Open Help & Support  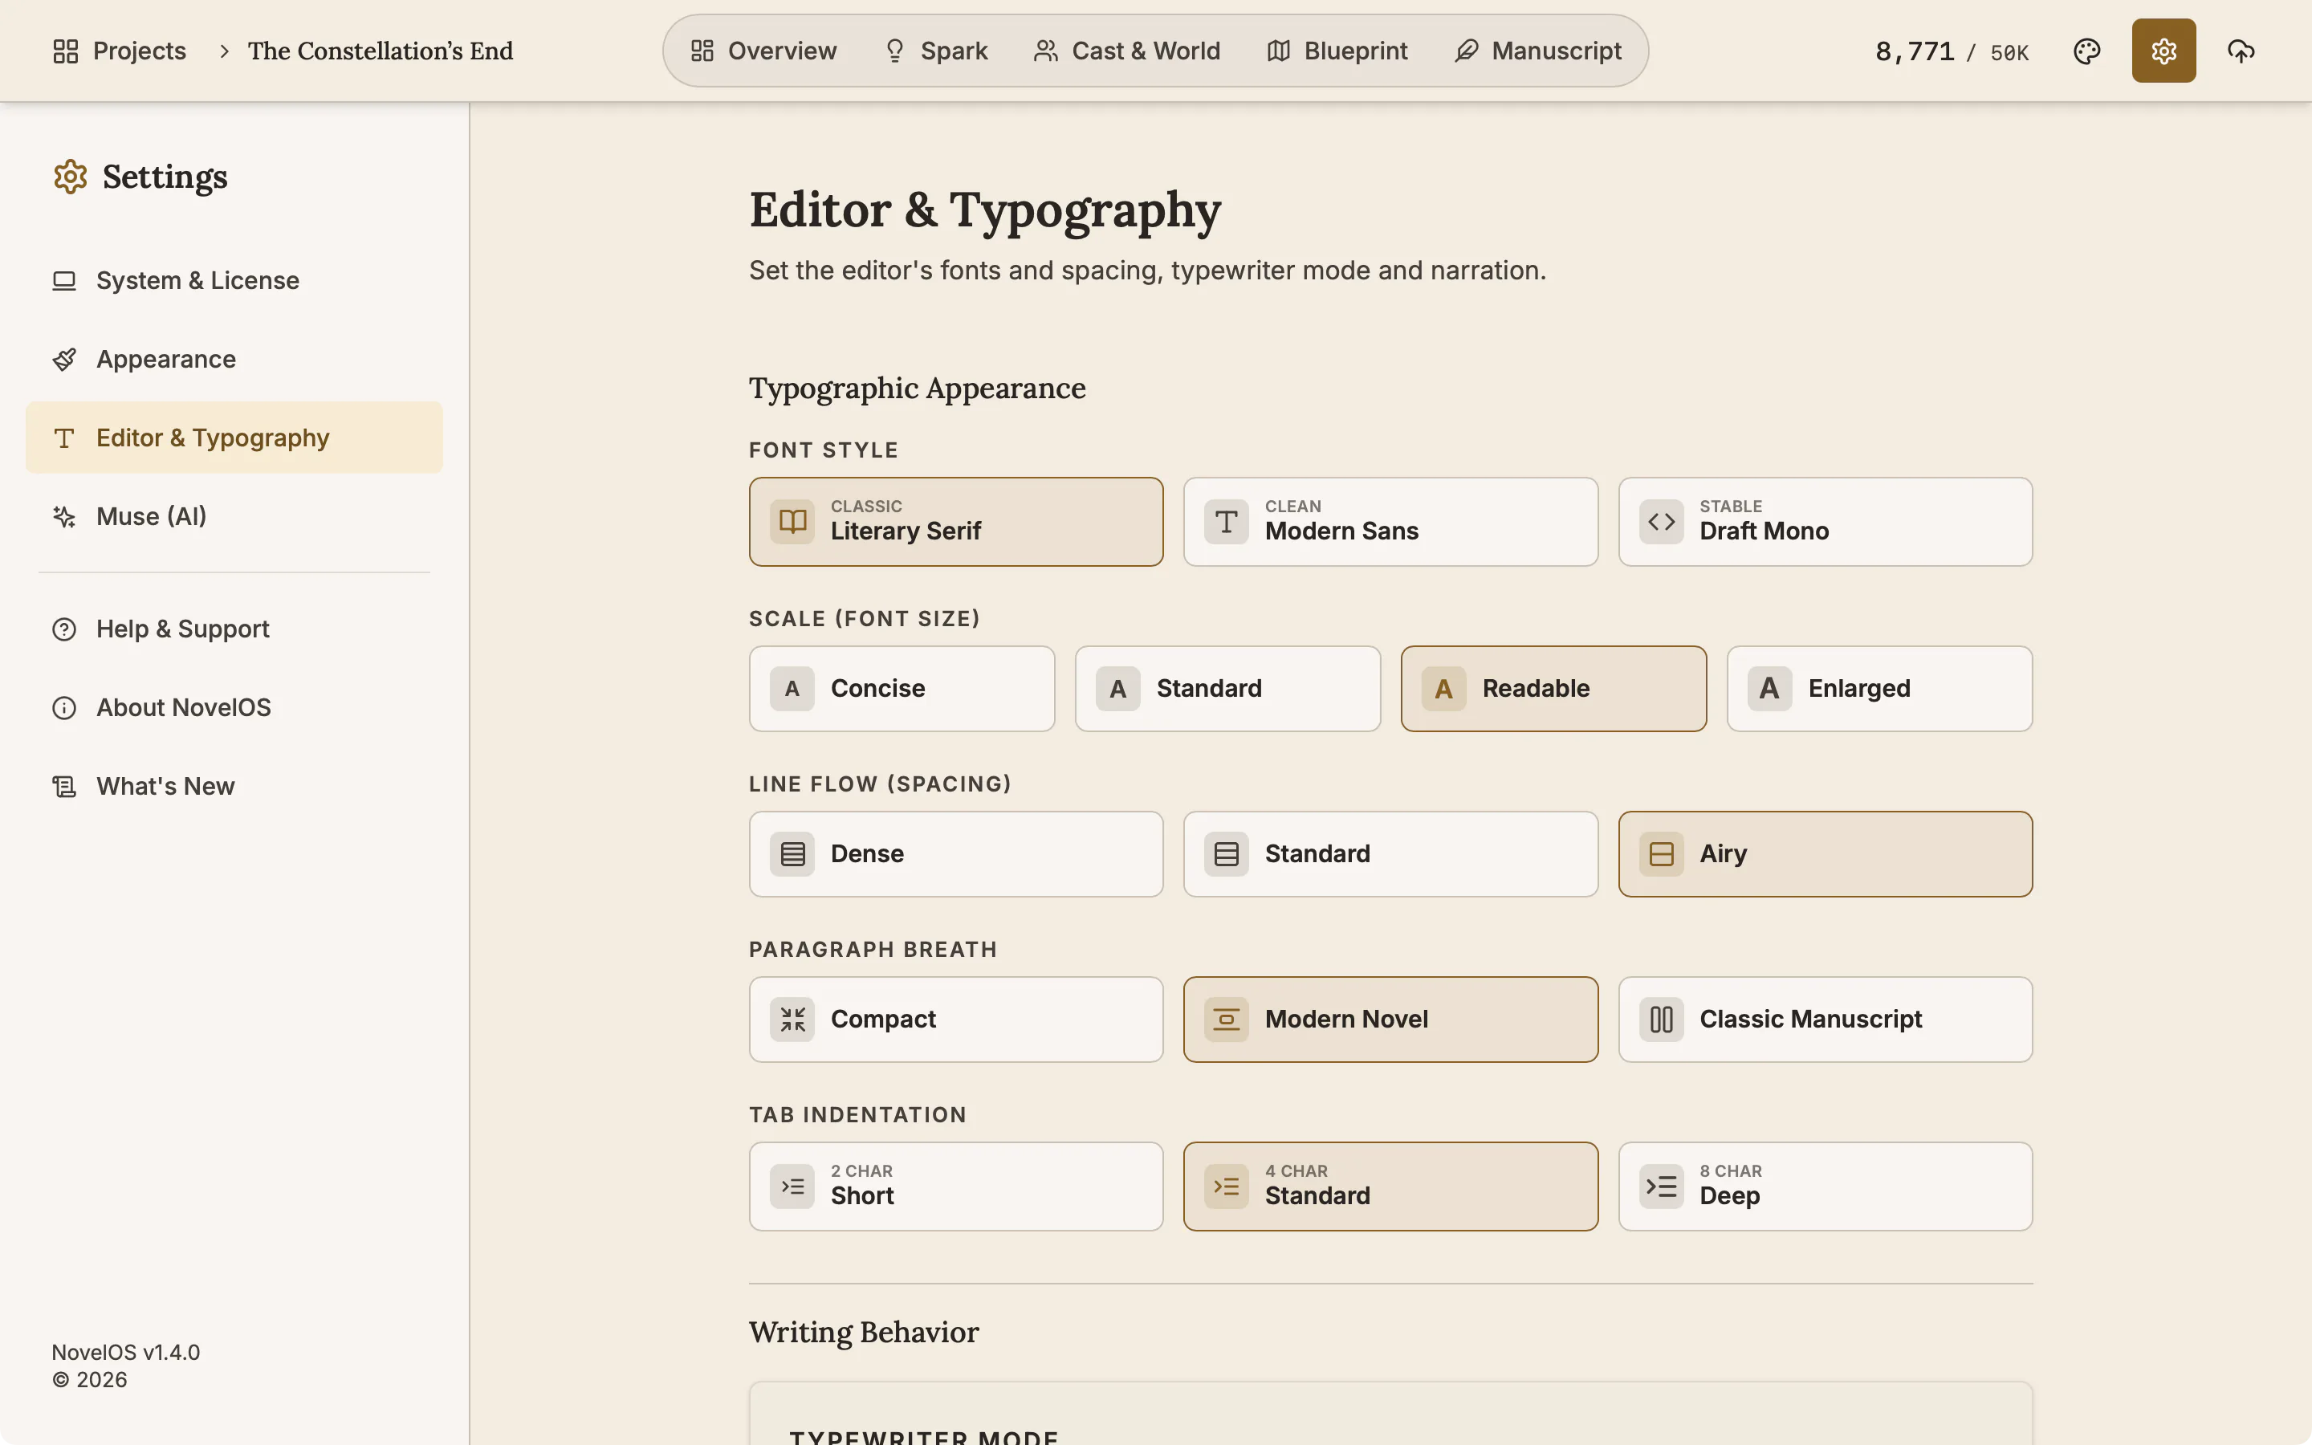coord(234,629)
